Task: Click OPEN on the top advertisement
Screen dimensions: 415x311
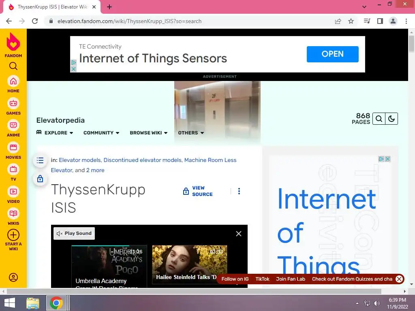Action: [332, 54]
